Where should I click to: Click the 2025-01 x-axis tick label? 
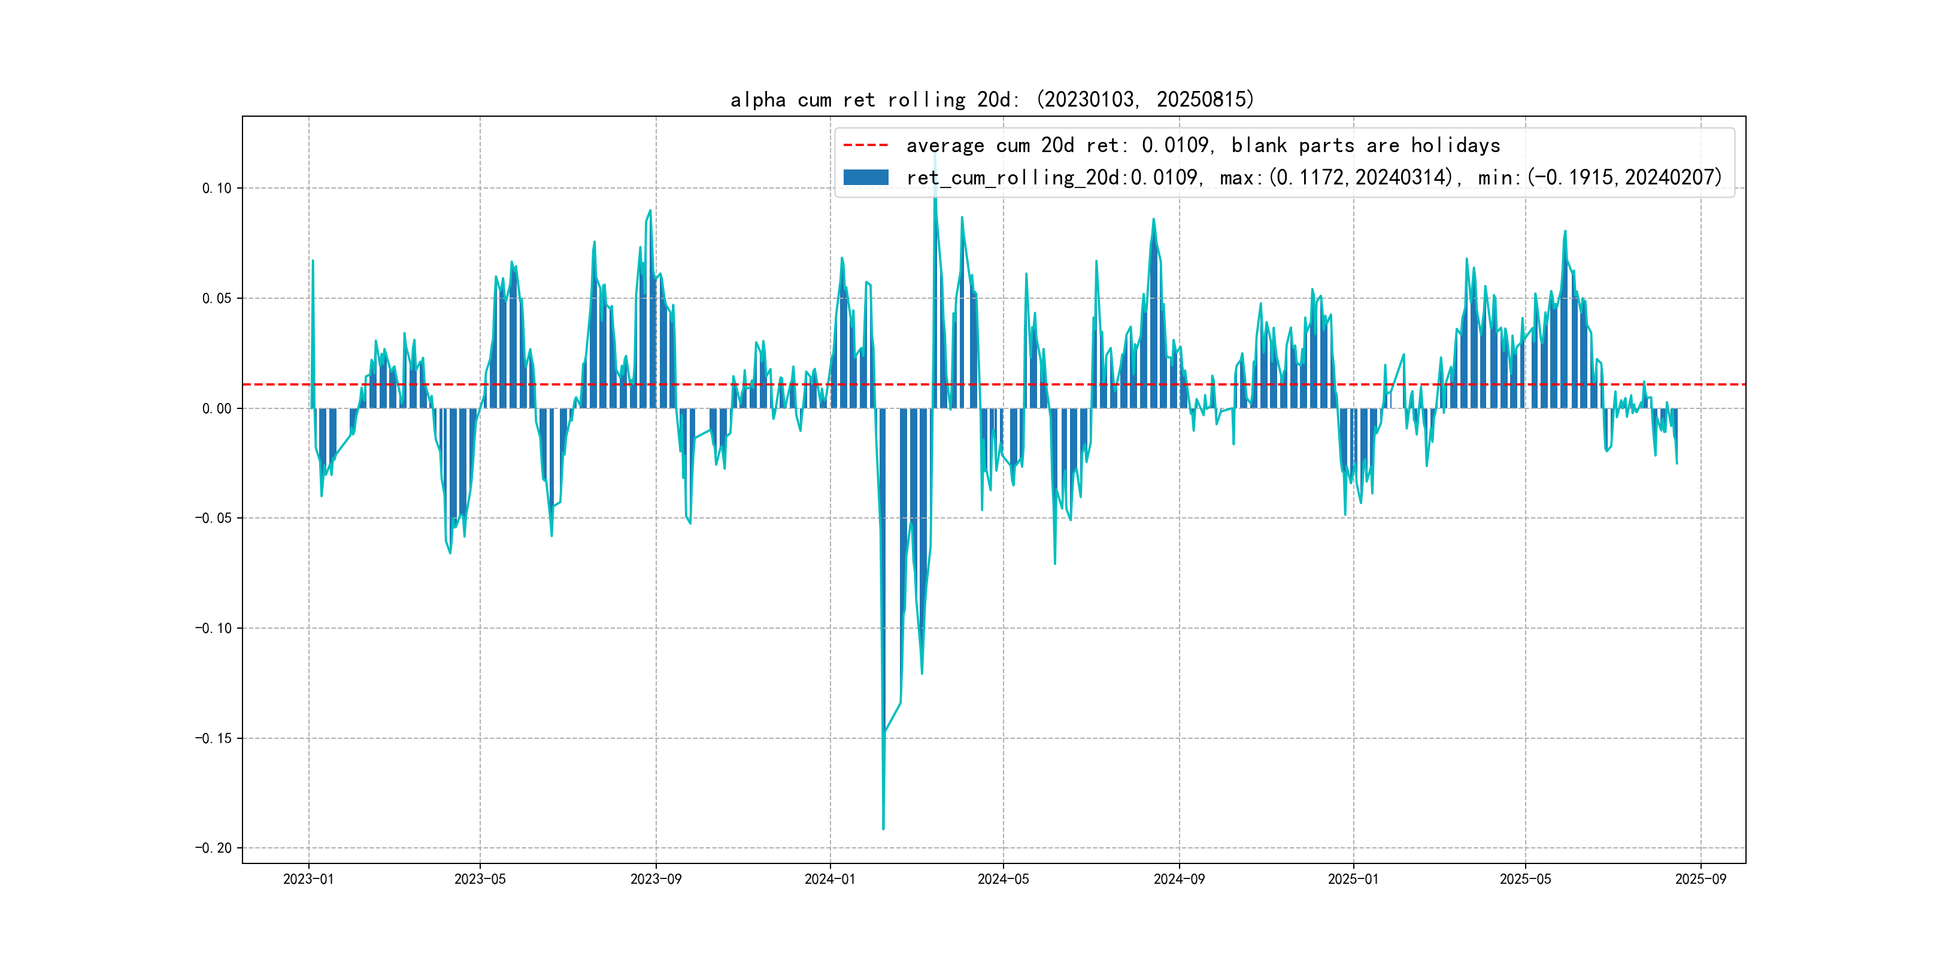[x=1353, y=879]
